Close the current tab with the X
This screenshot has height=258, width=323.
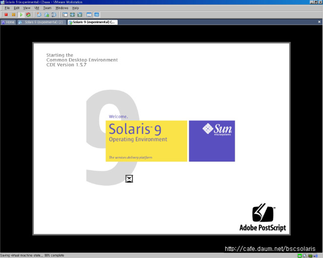[x=319, y=22]
